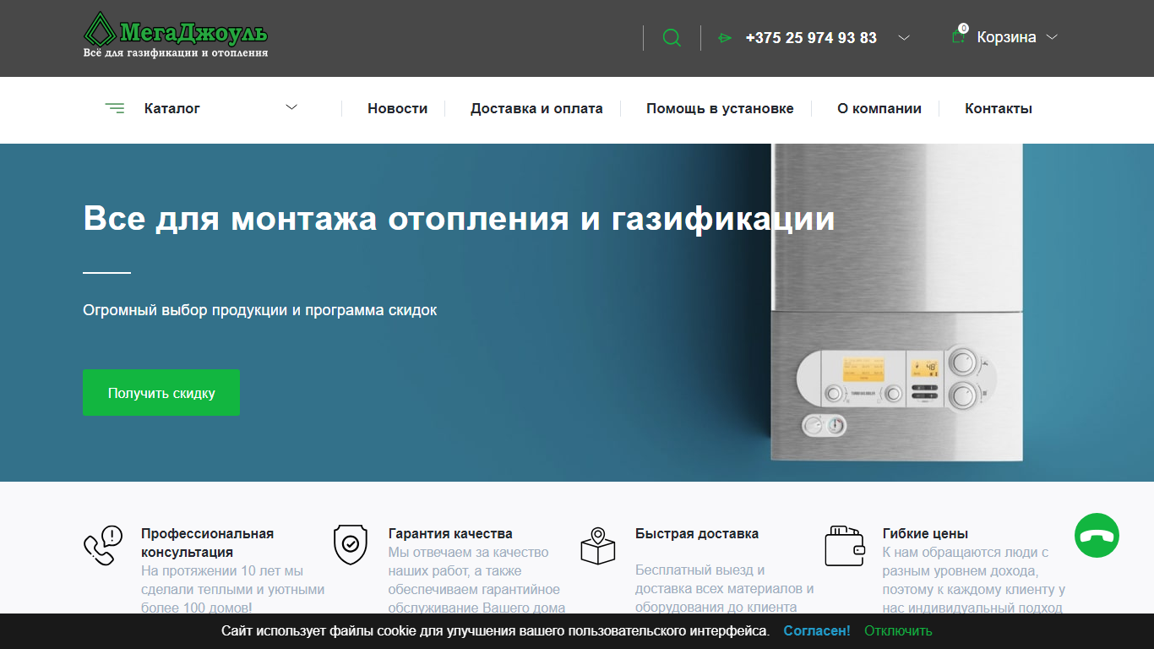Click the quality guarantee shield icon
Image resolution: width=1154 pixels, height=649 pixels.
tap(350, 545)
